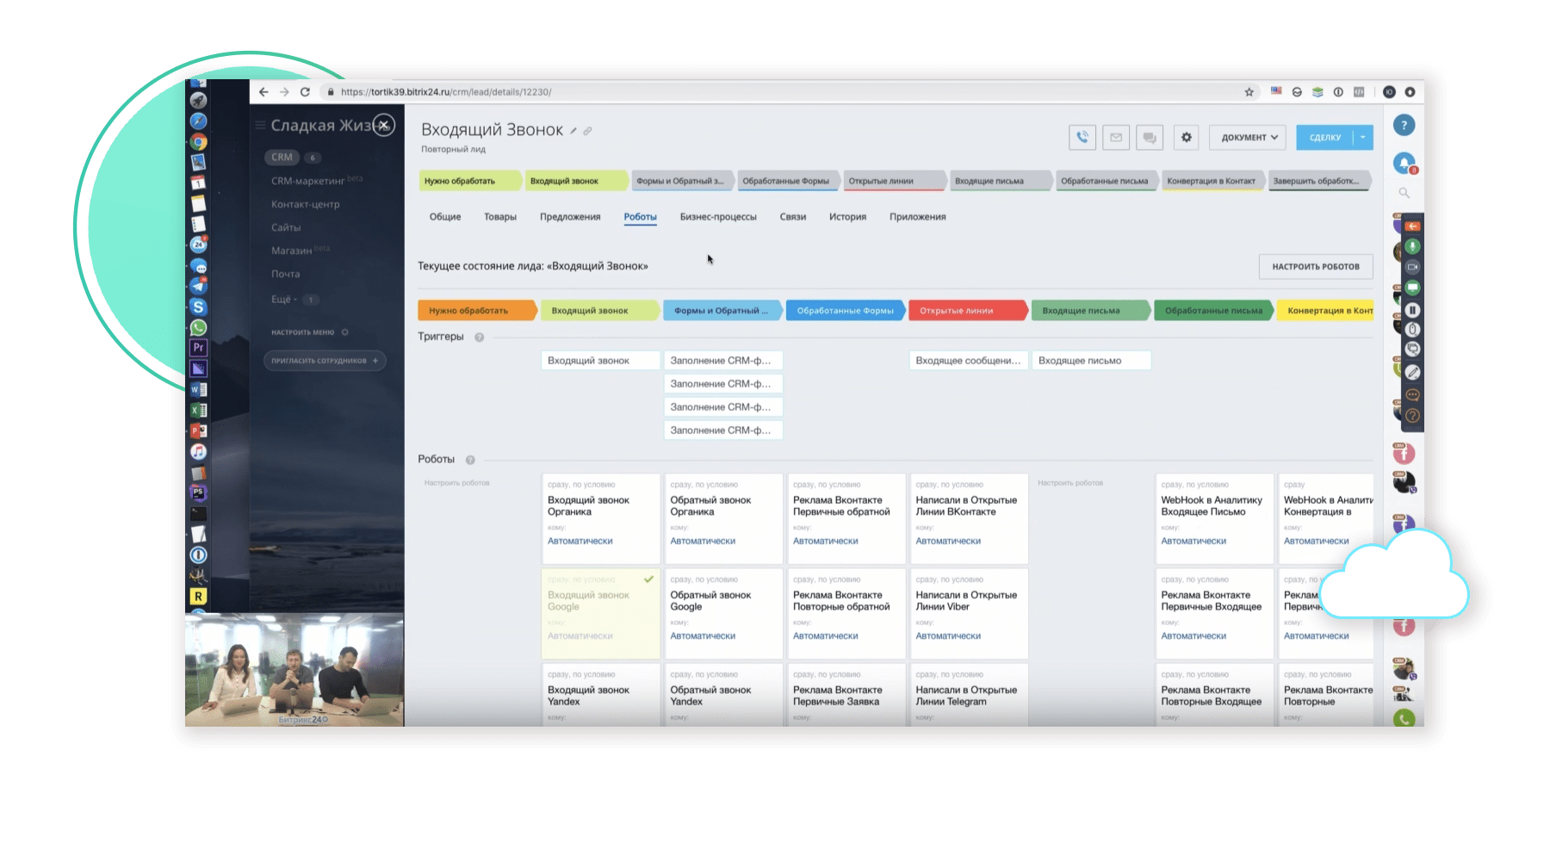Toggle the camera button in recording panel

1412,268
